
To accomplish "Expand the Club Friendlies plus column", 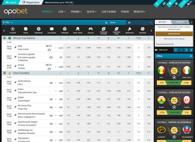I will (61, 73).
